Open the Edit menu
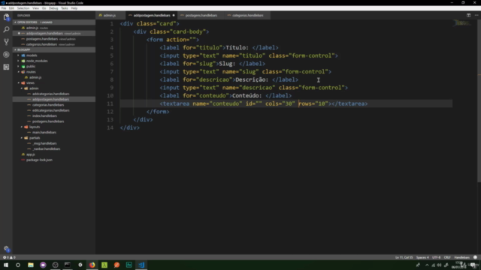 click(x=11, y=8)
